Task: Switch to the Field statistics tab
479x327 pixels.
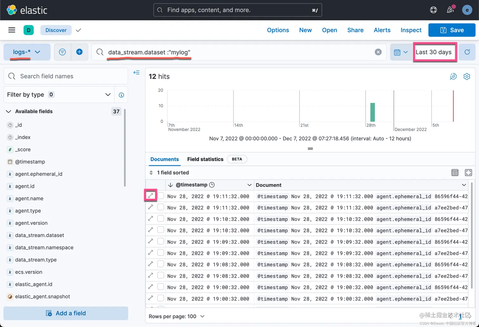Action: pos(205,159)
